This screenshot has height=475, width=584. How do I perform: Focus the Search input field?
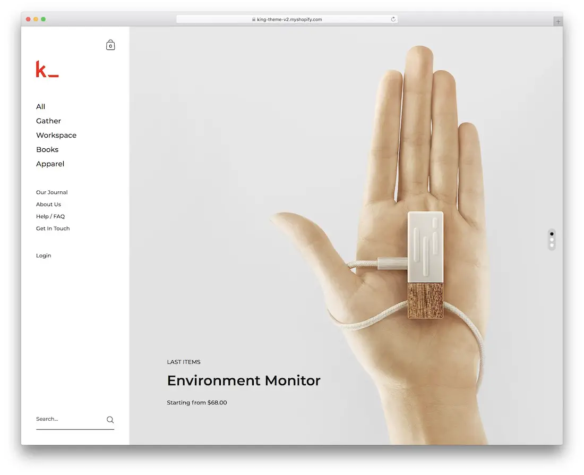(68, 419)
